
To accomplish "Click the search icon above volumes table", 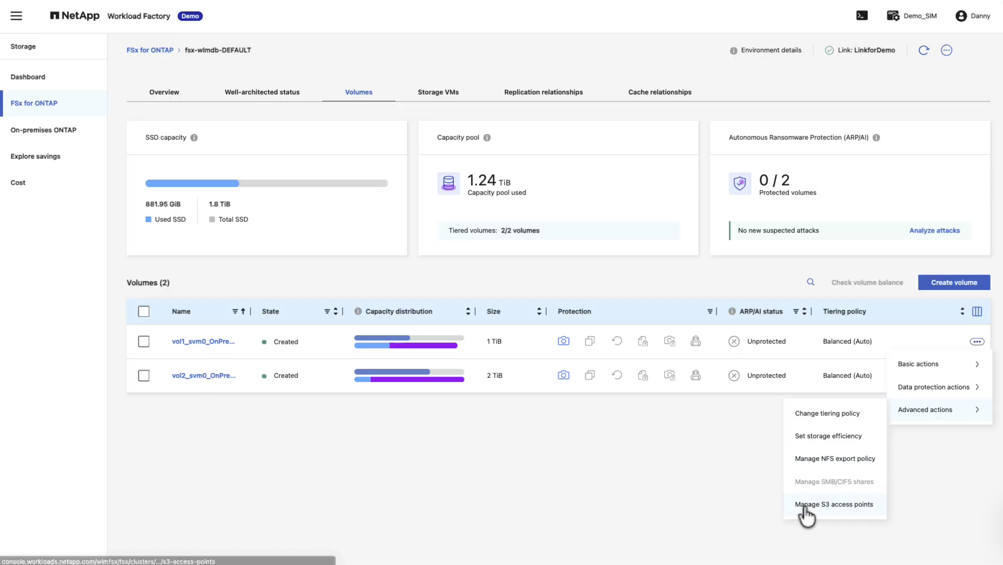I will [x=810, y=282].
